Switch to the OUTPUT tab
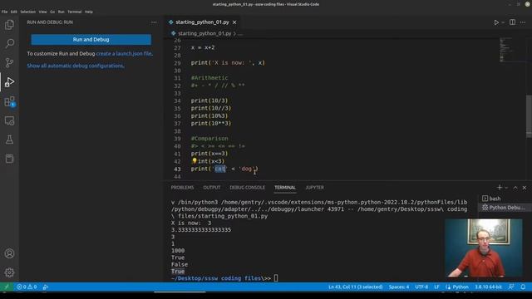 212,188
